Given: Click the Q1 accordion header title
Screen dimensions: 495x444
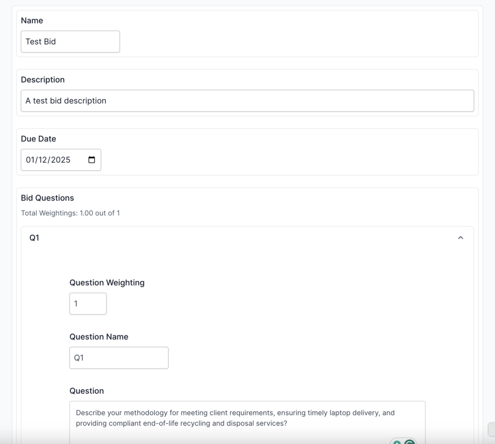Looking at the screenshot, I should (x=34, y=238).
